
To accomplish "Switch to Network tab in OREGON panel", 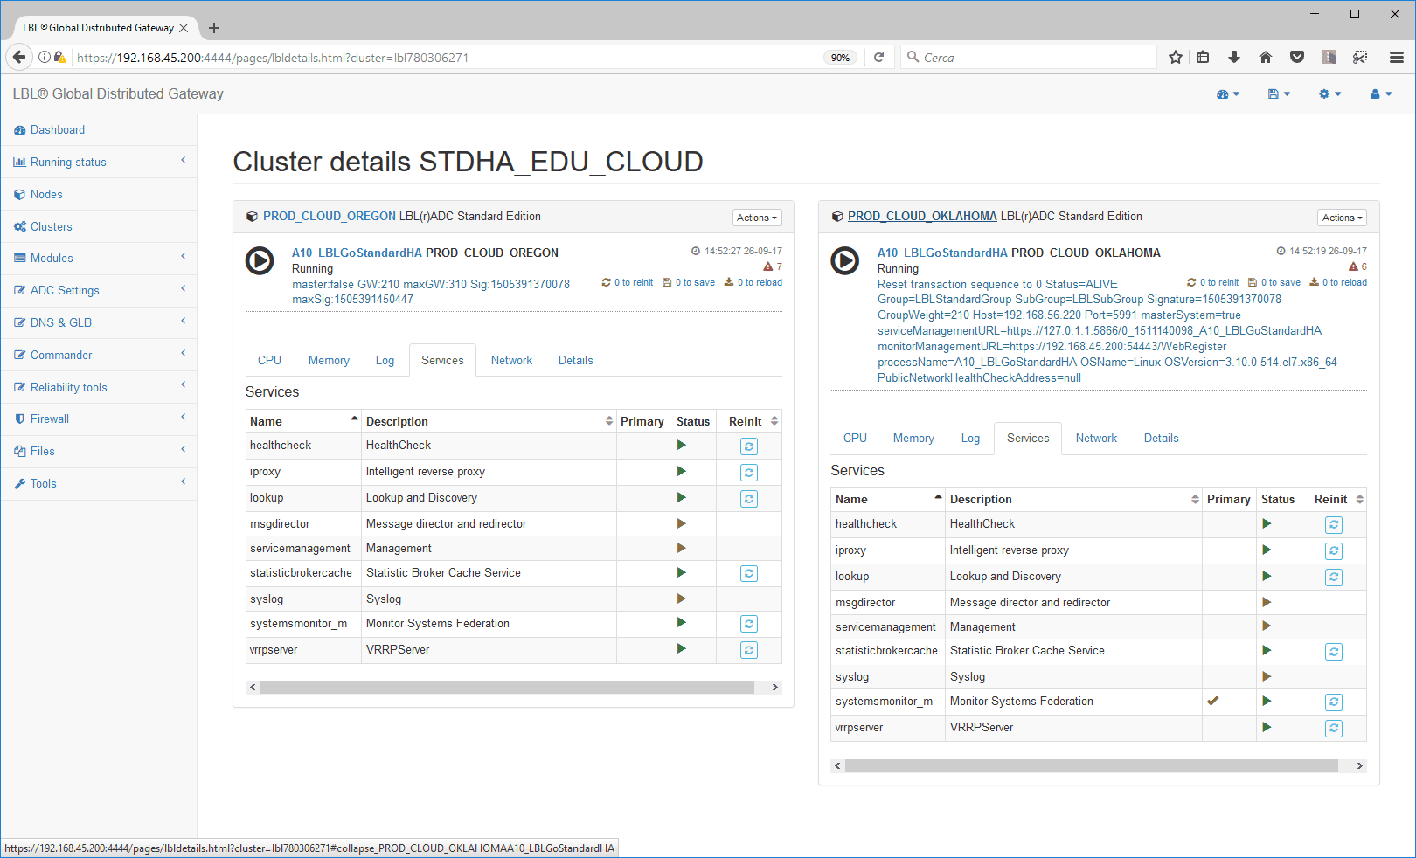I will (x=511, y=360).
